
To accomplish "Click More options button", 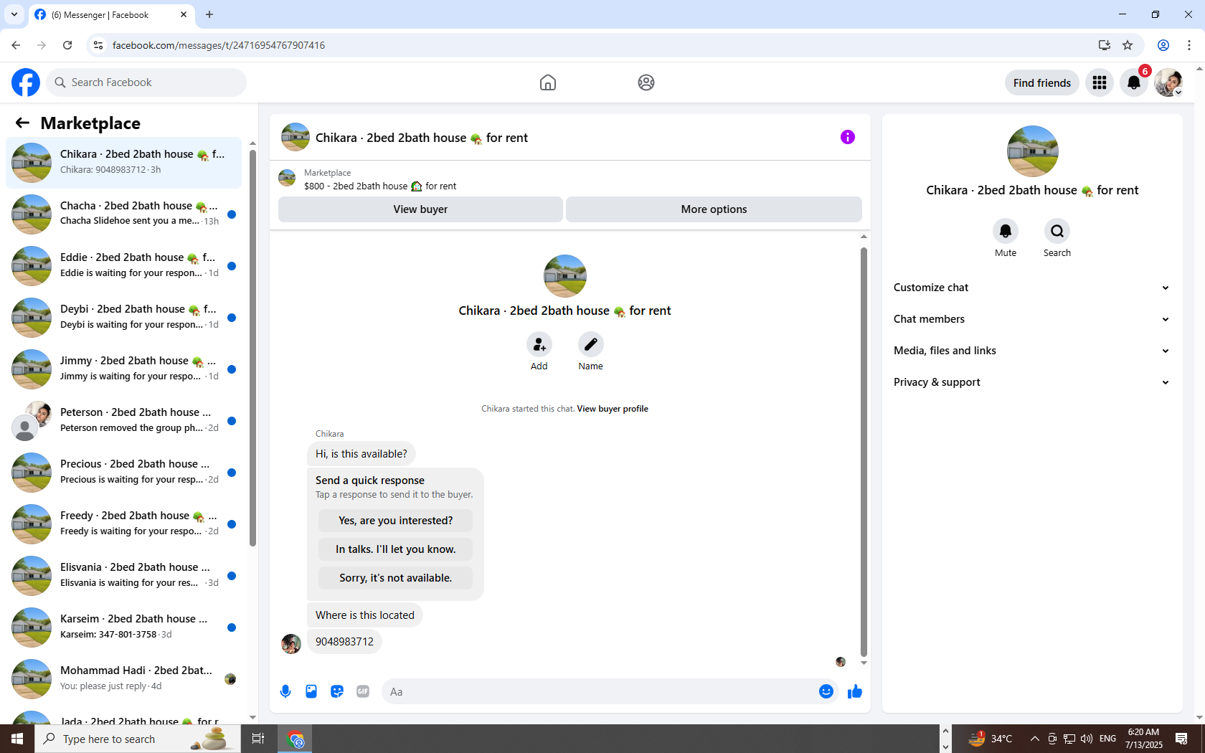I will tap(714, 209).
